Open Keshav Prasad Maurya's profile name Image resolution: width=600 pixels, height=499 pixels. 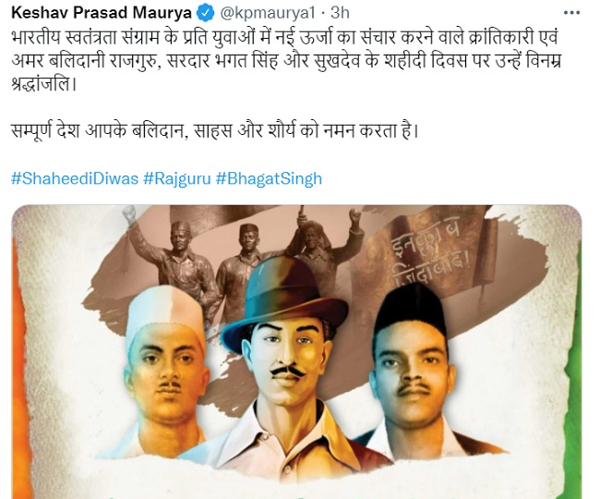coord(102,13)
